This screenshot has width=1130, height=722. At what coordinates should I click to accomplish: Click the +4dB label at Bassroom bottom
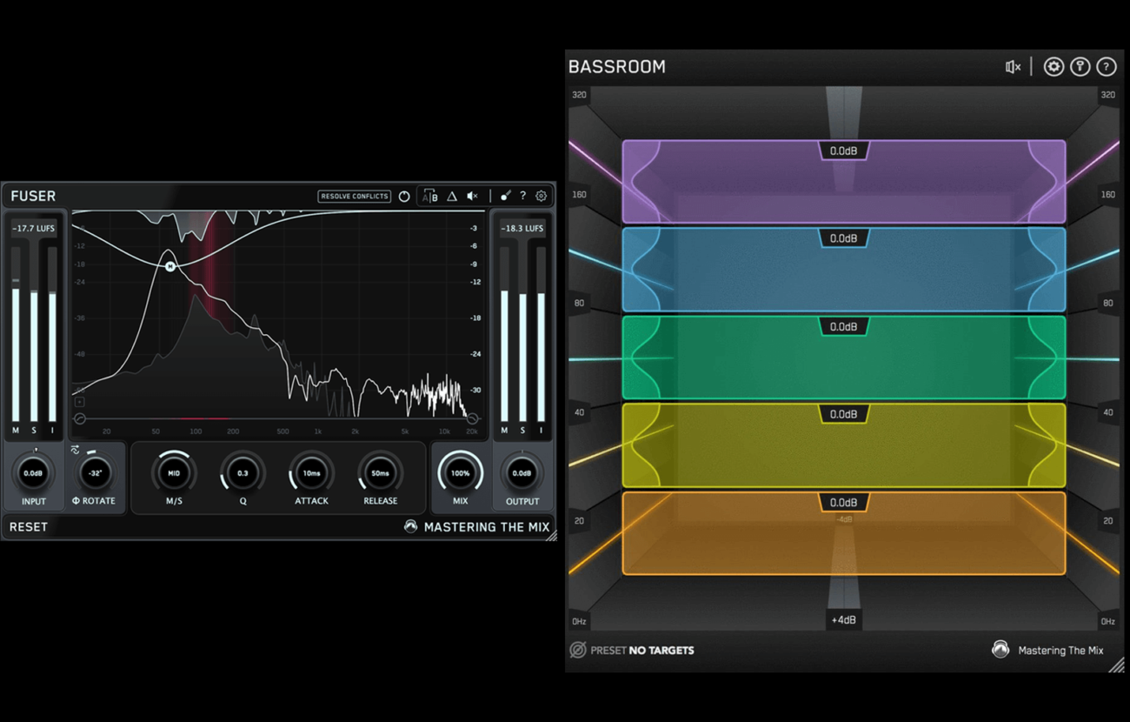844,620
